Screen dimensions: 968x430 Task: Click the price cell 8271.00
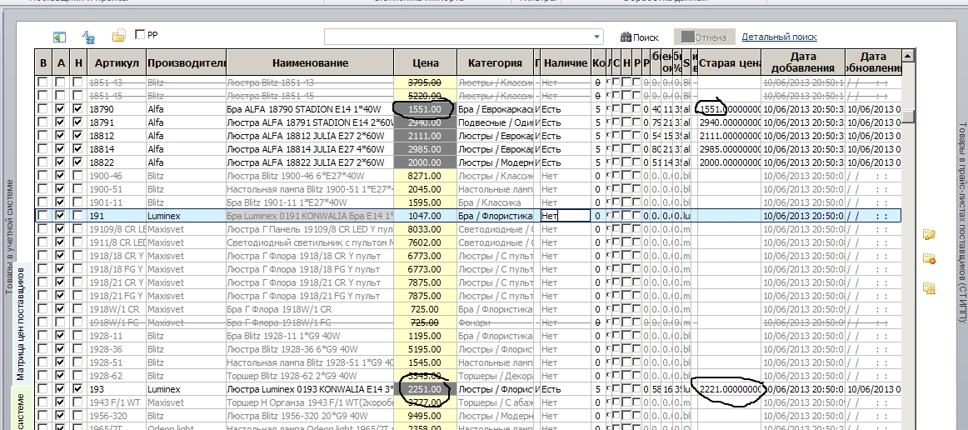pos(426,176)
